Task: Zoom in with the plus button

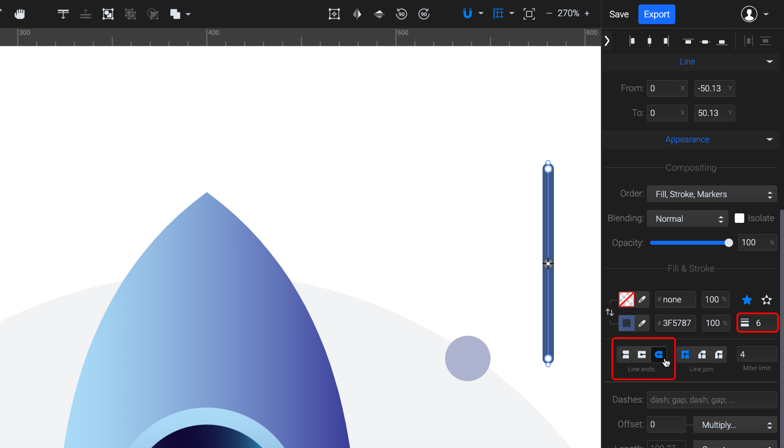Action: [587, 13]
